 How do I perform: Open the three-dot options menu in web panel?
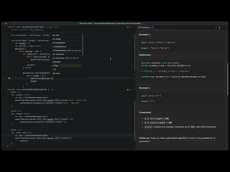(x=222, y=27)
